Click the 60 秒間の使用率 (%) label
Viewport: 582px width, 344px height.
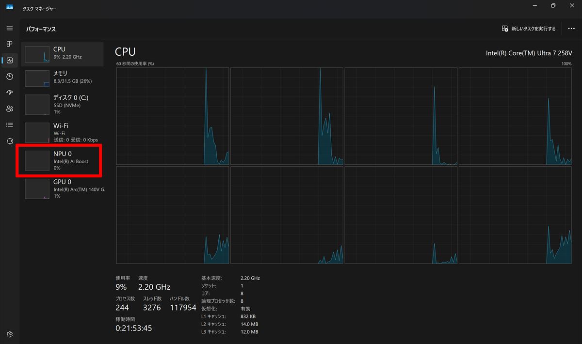click(135, 63)
